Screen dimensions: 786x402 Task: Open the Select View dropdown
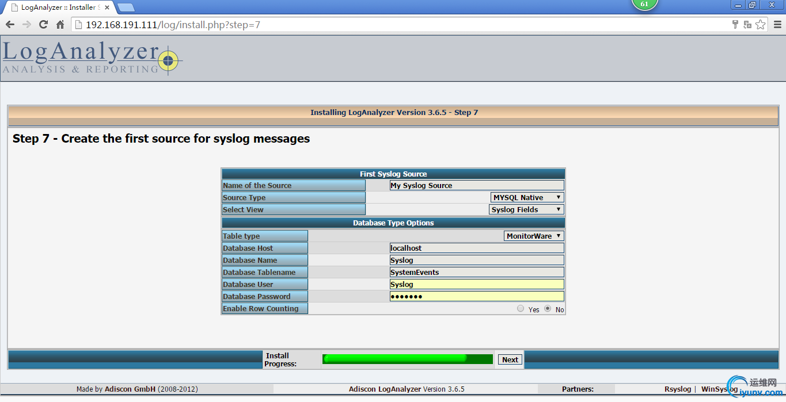(x=526, y=209)
